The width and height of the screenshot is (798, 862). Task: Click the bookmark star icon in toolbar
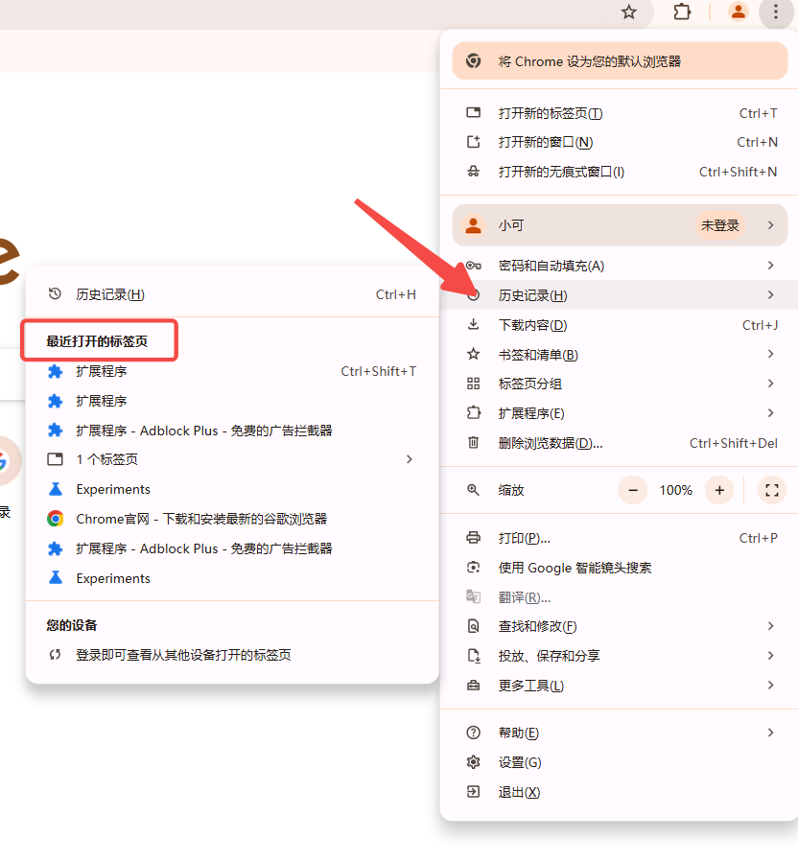[x=628, y=12]
